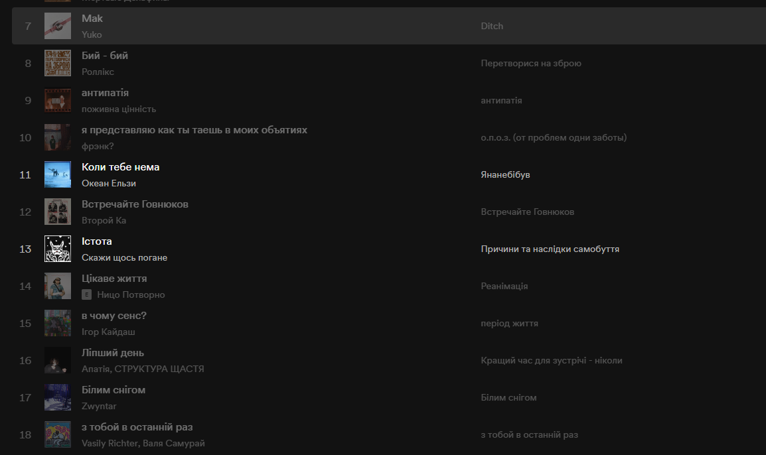Open the з тобой в останній раз album link

point(530,434)
